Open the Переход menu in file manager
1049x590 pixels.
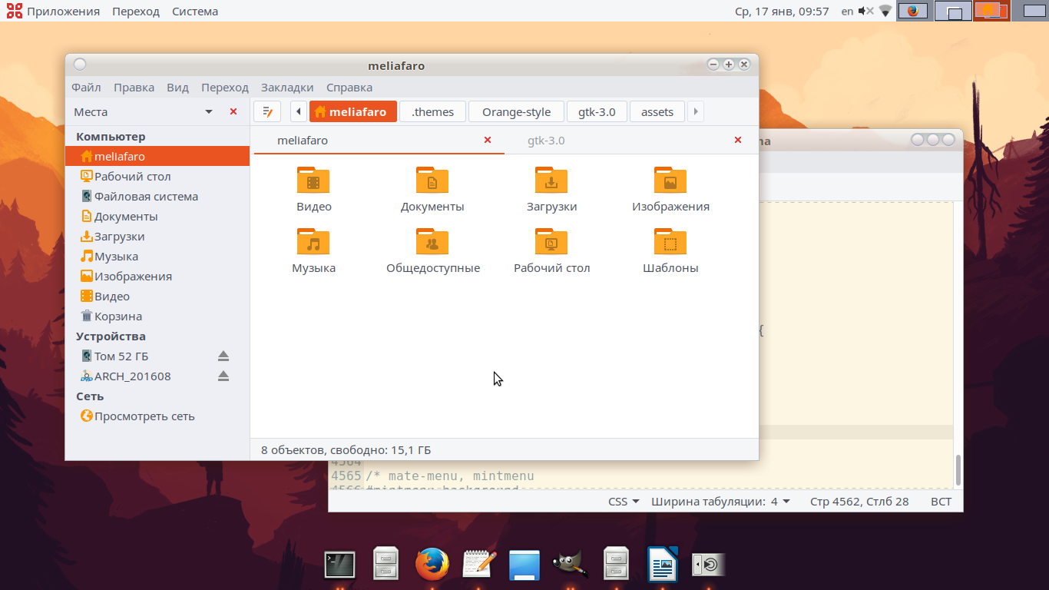point(225,88)
